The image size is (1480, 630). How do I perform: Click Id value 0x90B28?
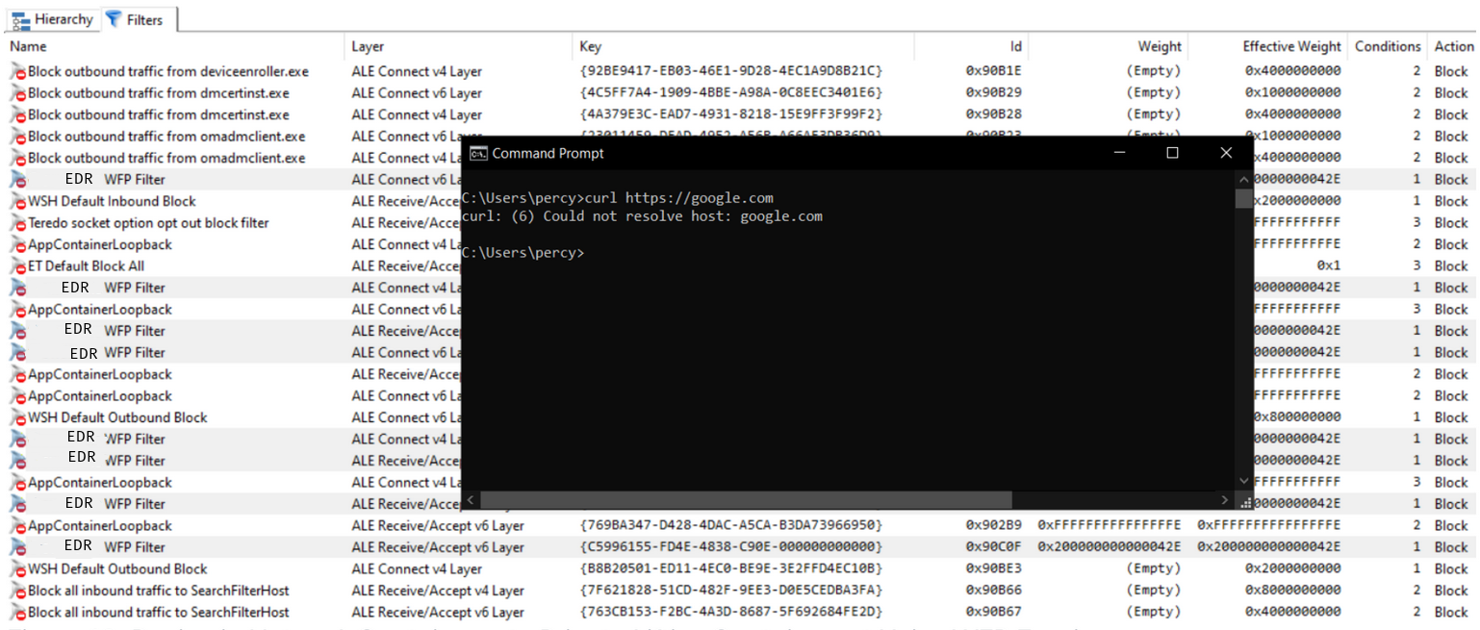(x=994, y=114)
